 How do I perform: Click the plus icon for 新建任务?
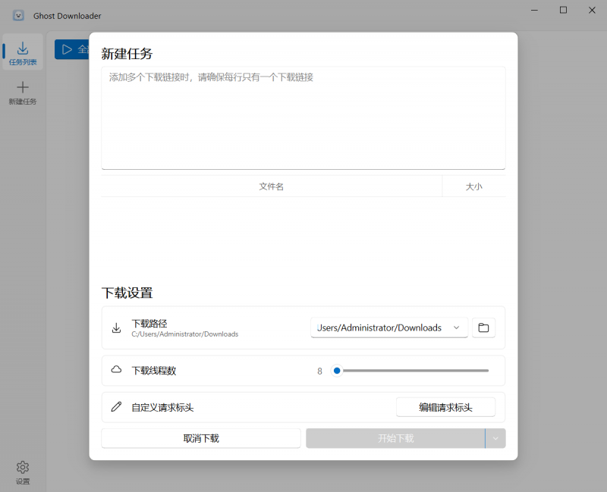point(22,87)
